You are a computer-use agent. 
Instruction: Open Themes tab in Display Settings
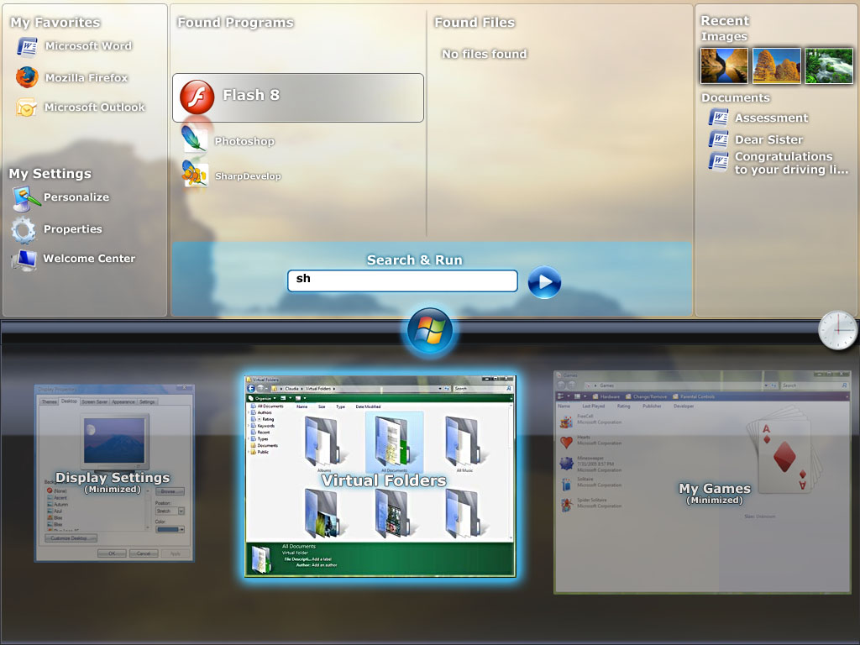[50, 401]
